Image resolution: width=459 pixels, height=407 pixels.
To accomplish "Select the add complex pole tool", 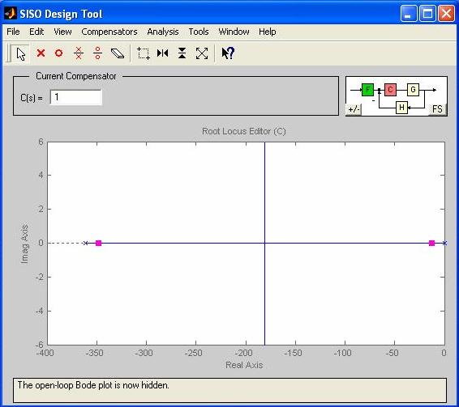I will coord(79,53).
